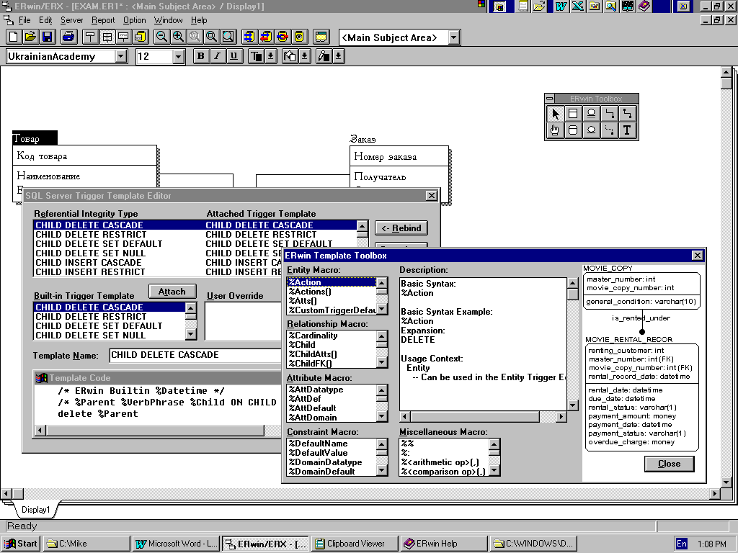The image size is (738, 553).
Task: Select the dependent rounded entity tool
Action: (x=573, y=130)
